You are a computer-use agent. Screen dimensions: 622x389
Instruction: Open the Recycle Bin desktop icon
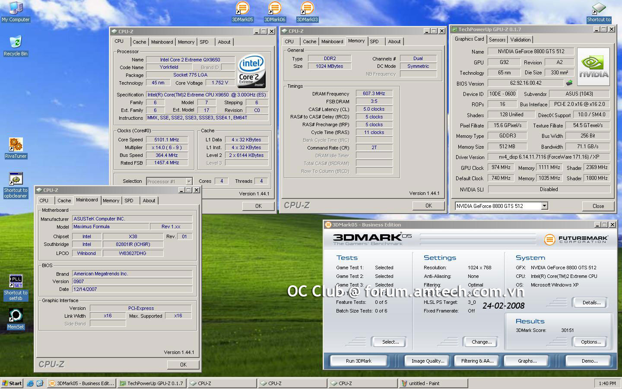[x=16, y=45]
